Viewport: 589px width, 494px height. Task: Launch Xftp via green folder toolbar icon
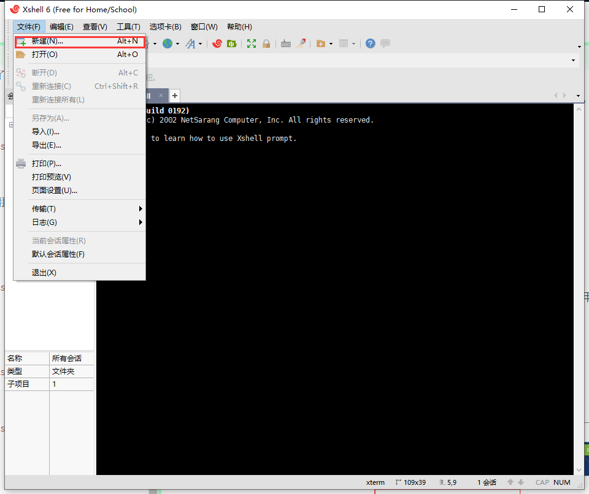click(x=232, y=44)
